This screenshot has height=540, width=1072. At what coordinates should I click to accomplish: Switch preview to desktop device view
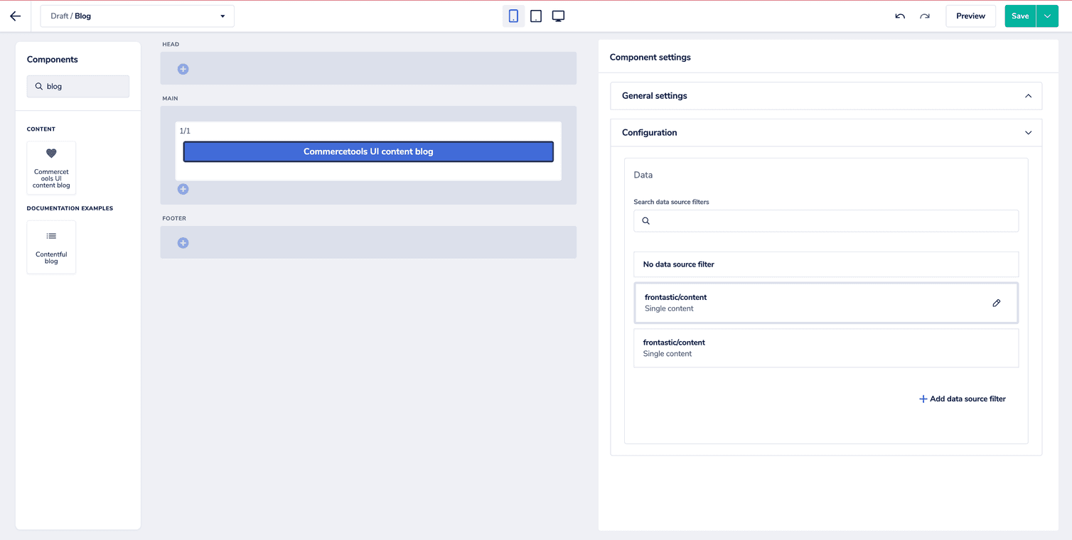point(558,16)
